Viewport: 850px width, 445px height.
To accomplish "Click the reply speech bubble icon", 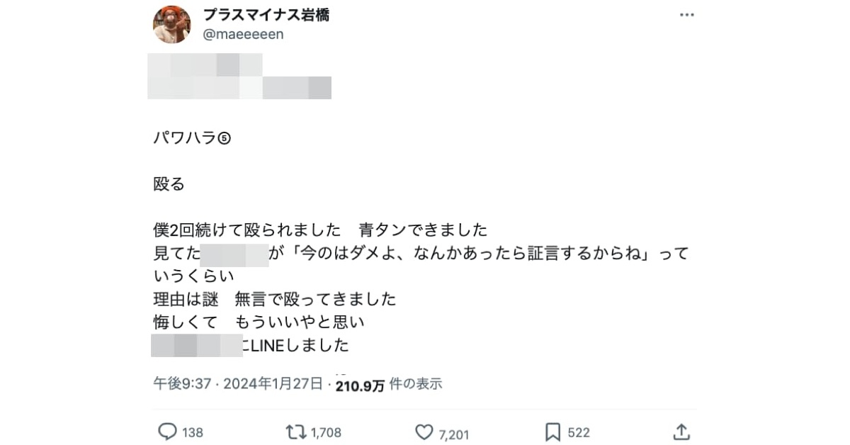I will 167,432.
